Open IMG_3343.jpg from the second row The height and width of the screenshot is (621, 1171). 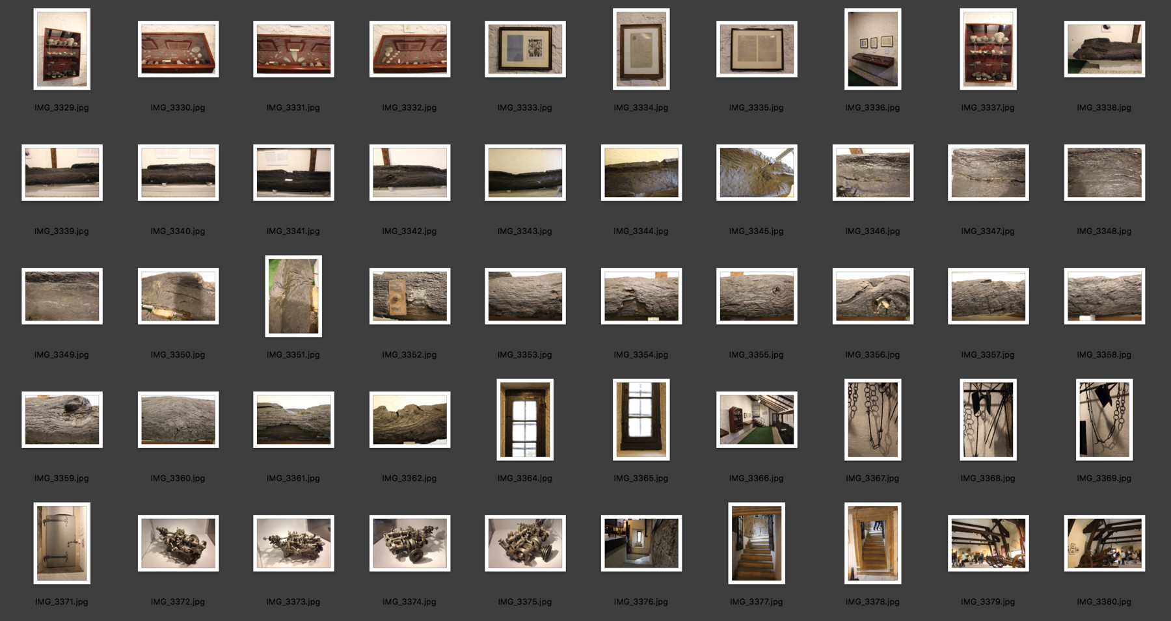[525, 173]
